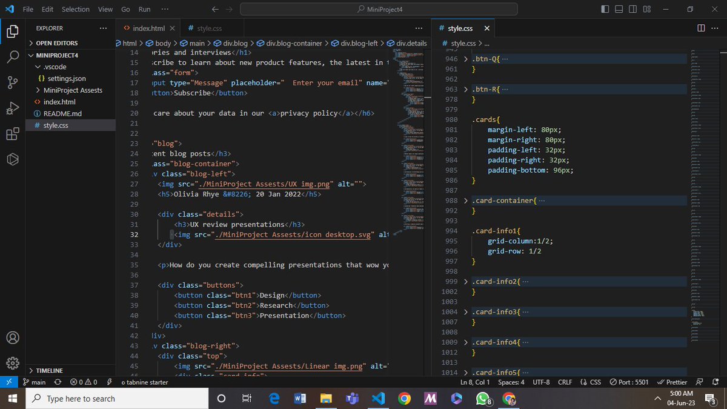Close the right style.css tab
Viewport: 727px width, 409px height.
[x=486, y=28]
